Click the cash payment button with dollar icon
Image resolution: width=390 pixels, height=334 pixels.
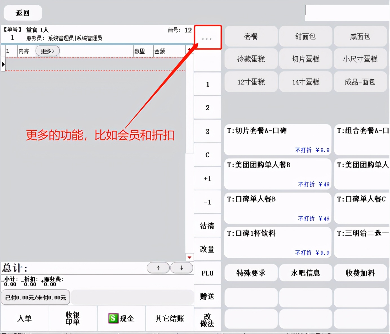(121, 319)
